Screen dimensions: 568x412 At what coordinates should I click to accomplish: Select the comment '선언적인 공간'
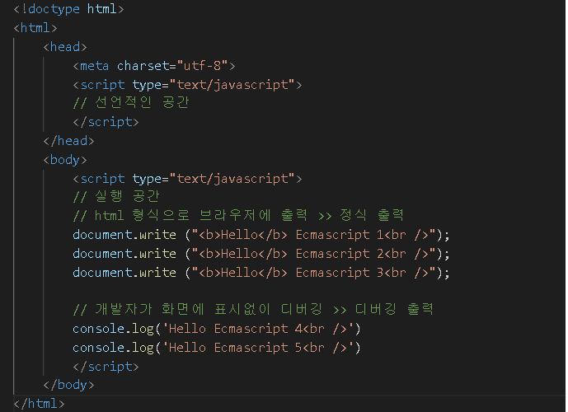(x=131, y=103)
